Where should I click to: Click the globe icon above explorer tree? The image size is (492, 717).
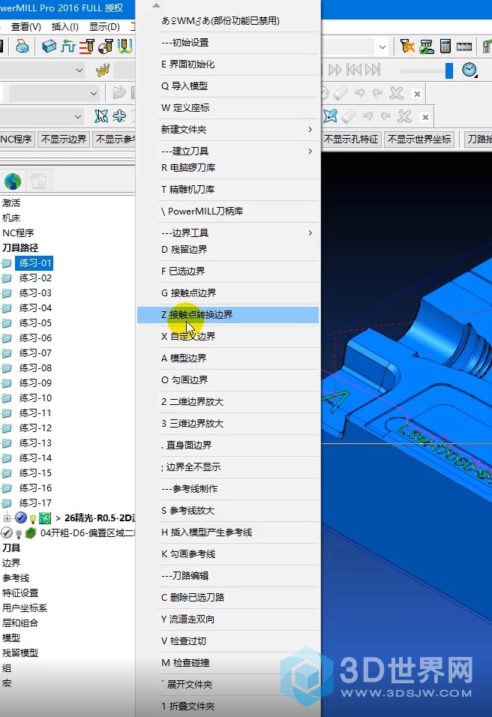pyautogui.click(x=13, y=181)
